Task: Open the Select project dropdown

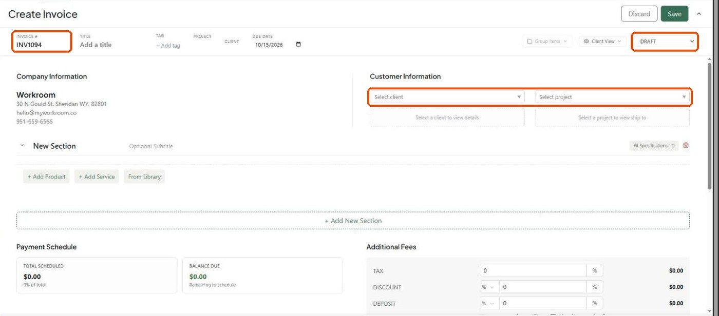Action: [613, 97]
